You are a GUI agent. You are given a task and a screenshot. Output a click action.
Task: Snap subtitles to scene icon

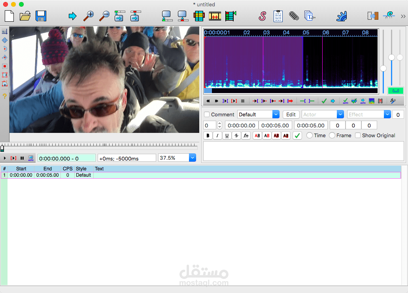click(x=215, y=16)
